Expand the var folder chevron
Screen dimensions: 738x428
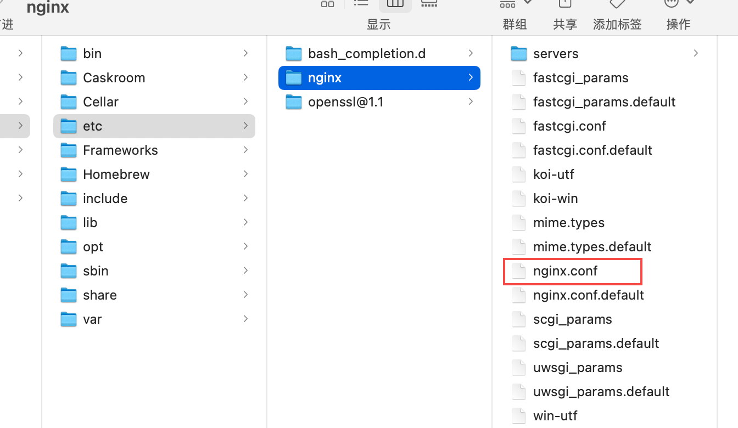point(245,319)
